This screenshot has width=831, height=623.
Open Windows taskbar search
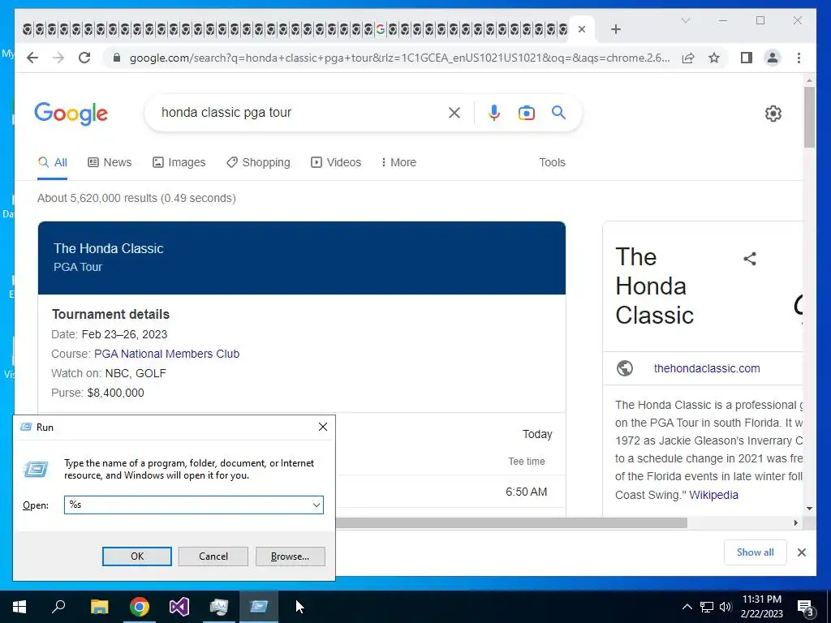(x=58, y=607)
